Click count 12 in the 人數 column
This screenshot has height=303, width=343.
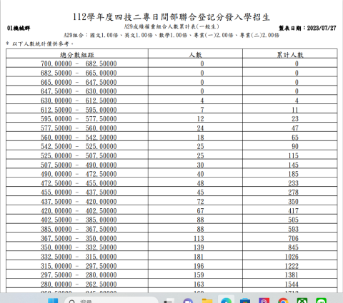[200, 119]
